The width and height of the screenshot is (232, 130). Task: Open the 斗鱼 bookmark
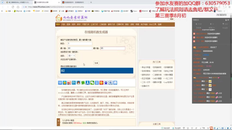click(61, 11)
